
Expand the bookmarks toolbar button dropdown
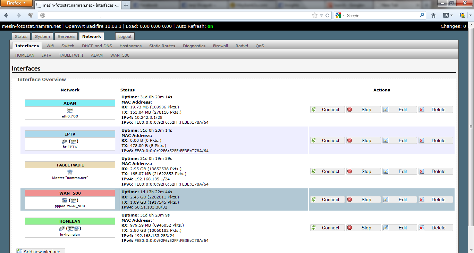451,15
